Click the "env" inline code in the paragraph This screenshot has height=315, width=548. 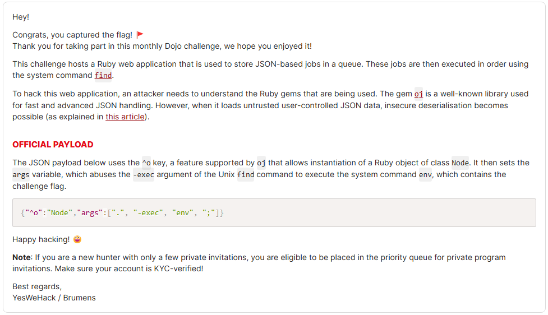pos(426,174)
